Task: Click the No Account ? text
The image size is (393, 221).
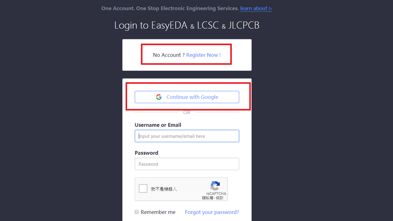Action: (x=169, y=55)
